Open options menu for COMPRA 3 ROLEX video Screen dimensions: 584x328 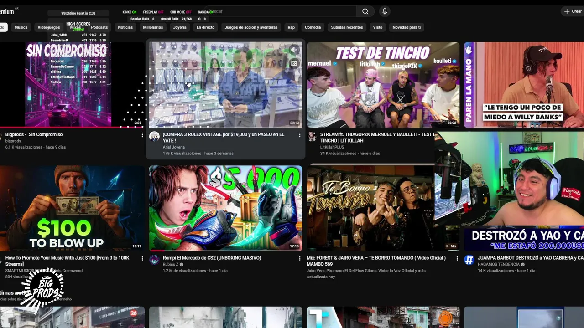tap(299, 135)
